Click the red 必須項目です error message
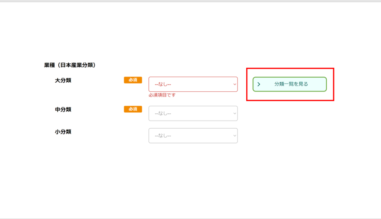This screenshot has height=219, width=381. click(x=162, y=95)
